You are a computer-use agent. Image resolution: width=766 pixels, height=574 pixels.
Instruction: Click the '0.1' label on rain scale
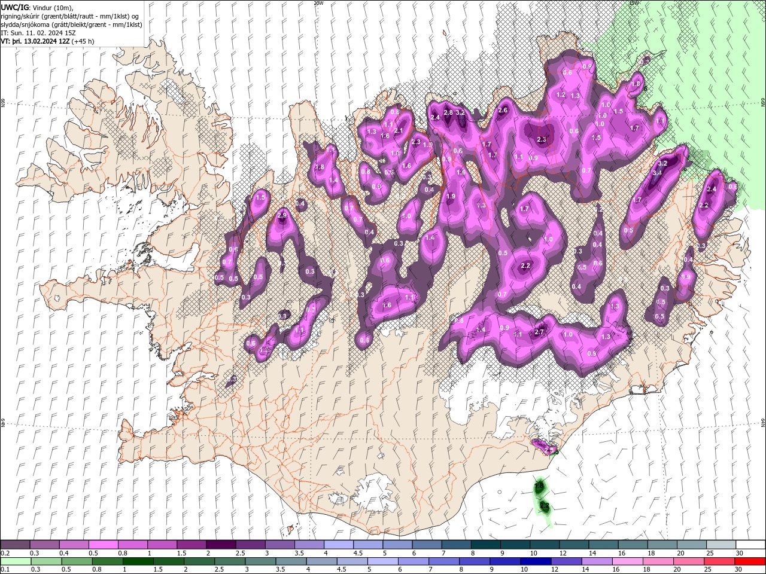coord(5,570)
